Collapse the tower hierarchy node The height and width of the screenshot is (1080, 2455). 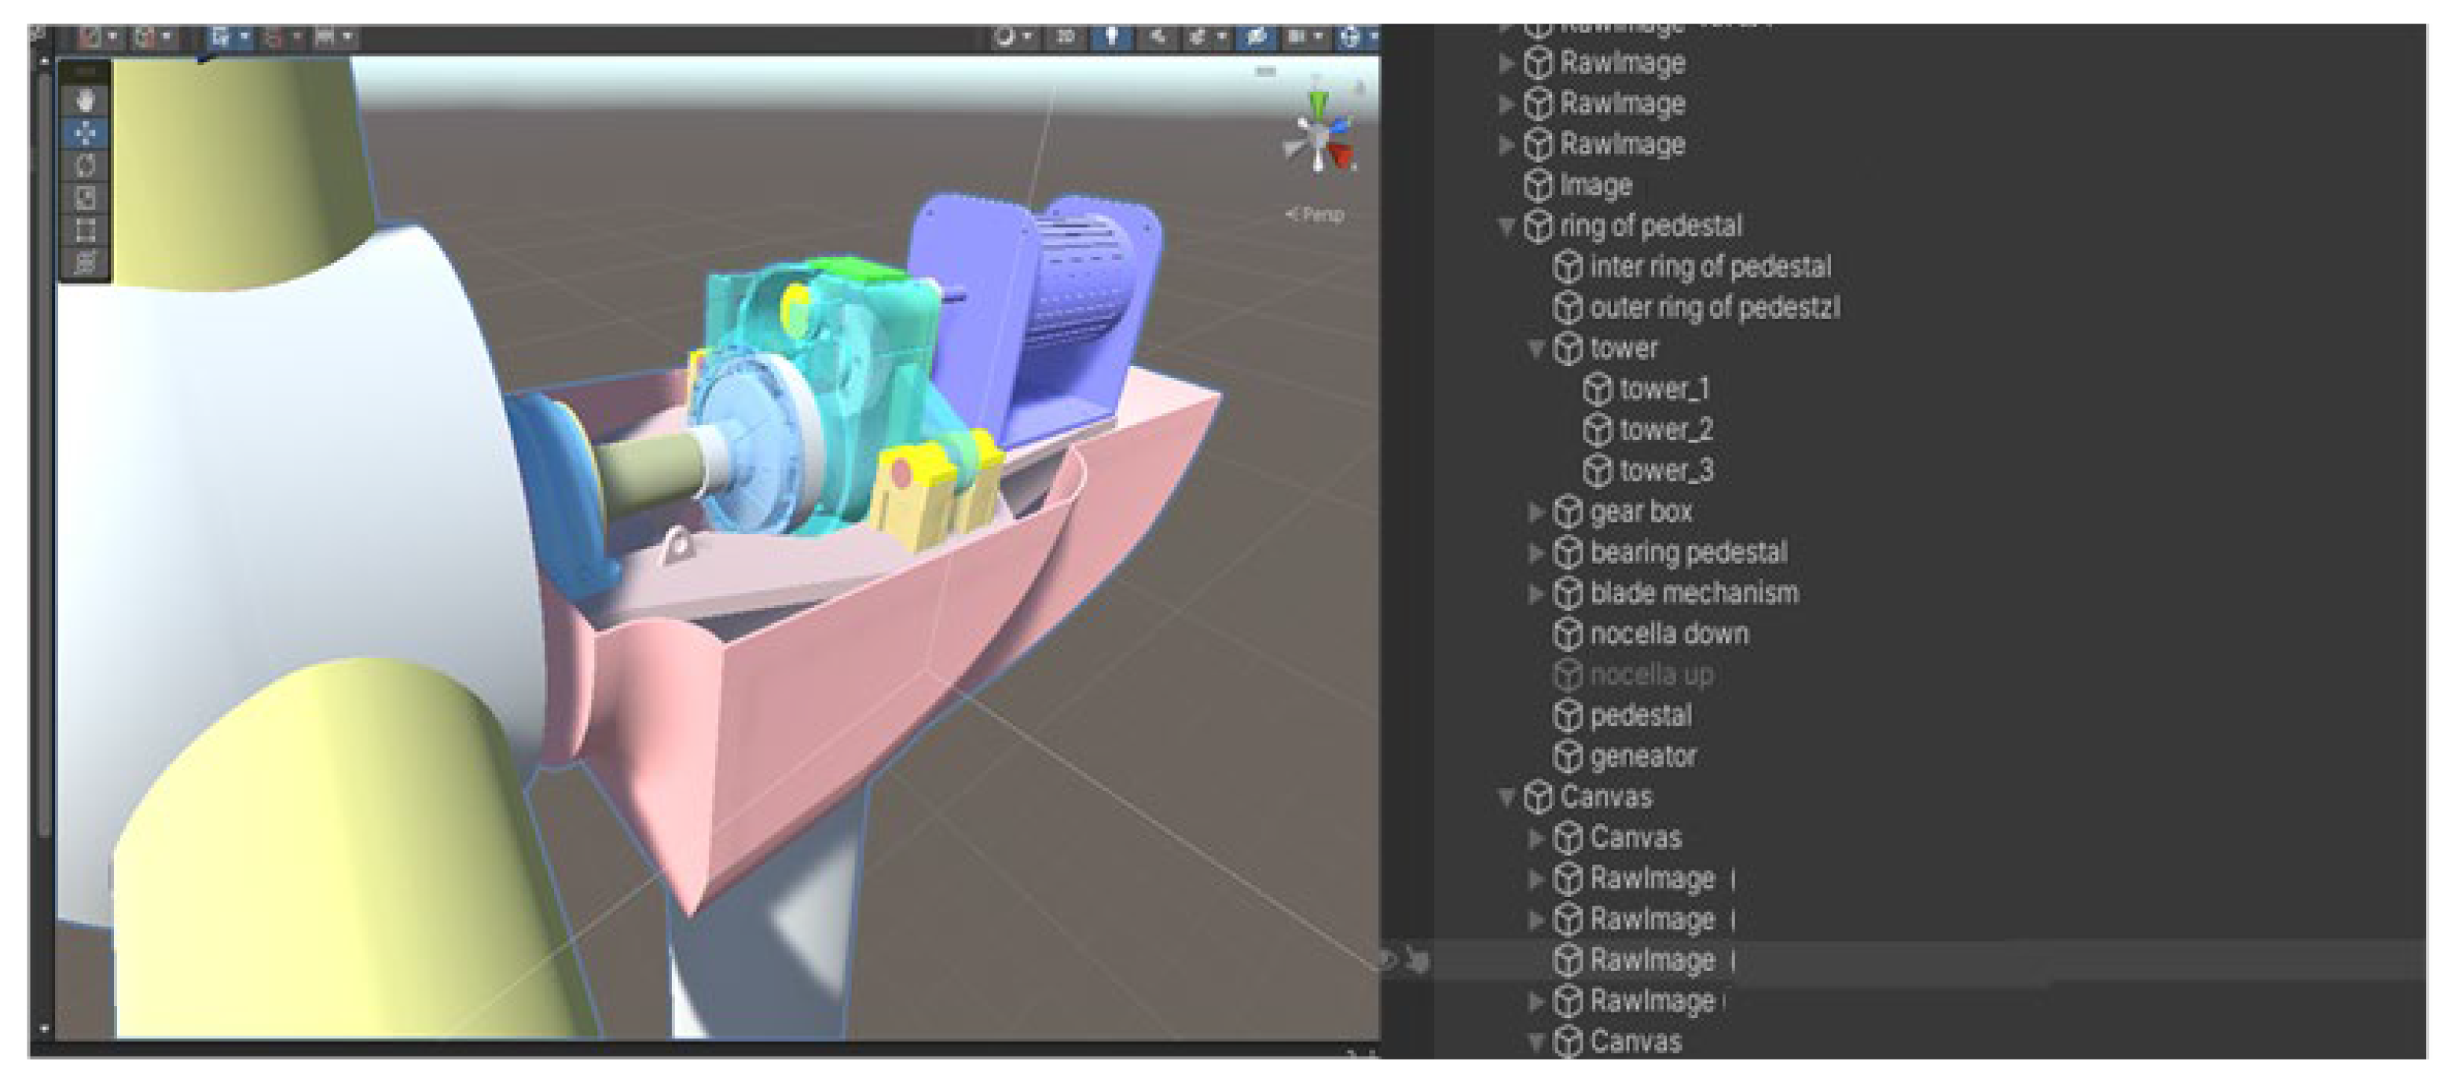[1536, 349]
